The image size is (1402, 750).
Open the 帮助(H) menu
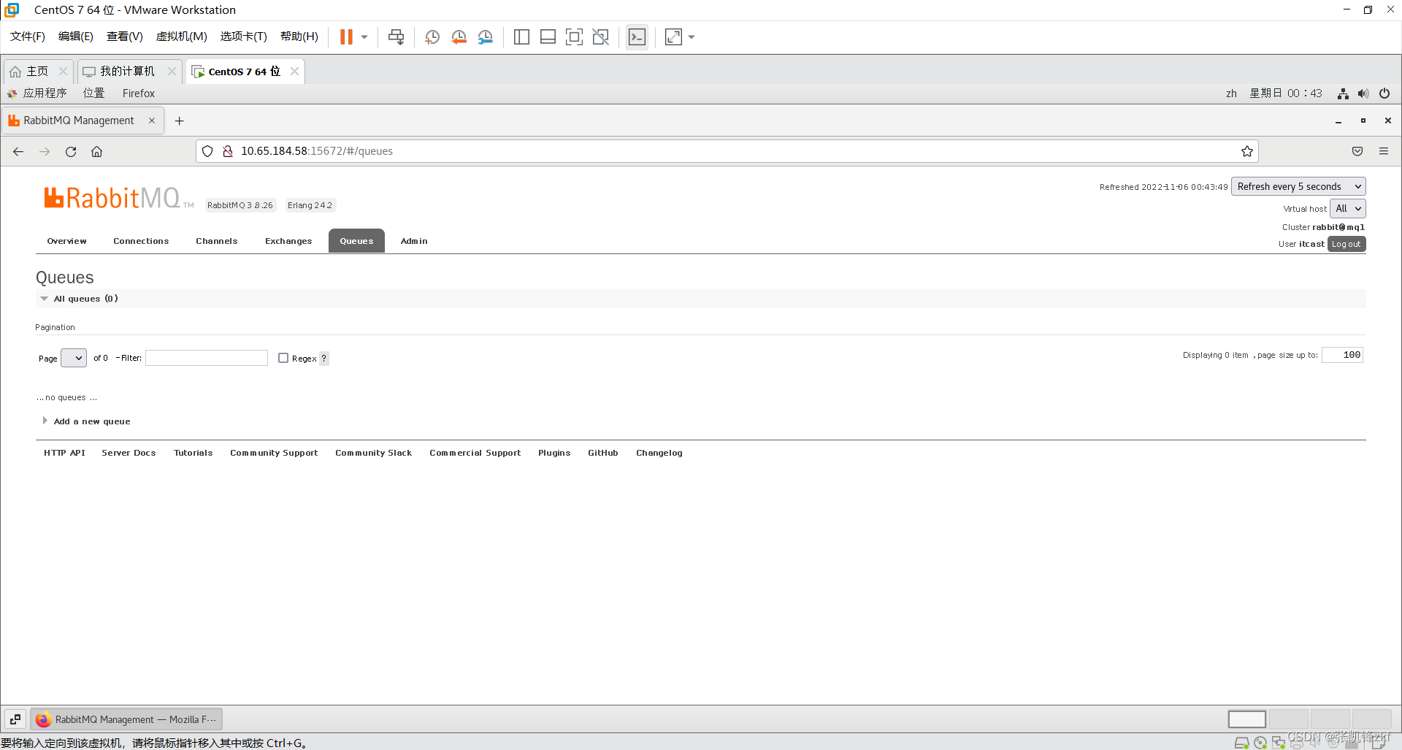pos(299,37)
